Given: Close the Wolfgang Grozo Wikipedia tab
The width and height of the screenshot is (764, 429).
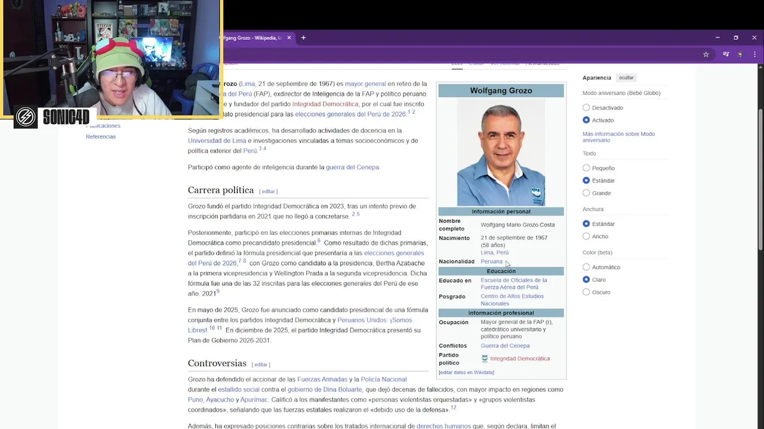Looking at the screenshot, I should (289, 38).
